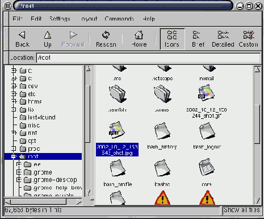Switch to Detailed view mode
The height and width of the screenshot is (219, 264).
click(x=223, y=39)
